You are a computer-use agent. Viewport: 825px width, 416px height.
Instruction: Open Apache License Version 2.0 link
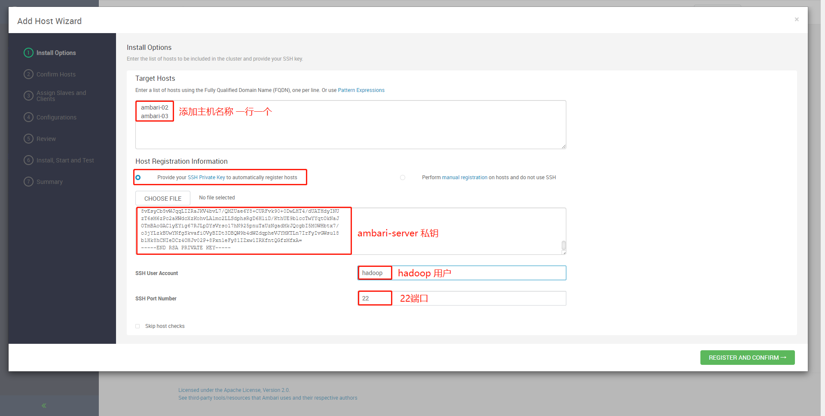pos(234,390)
